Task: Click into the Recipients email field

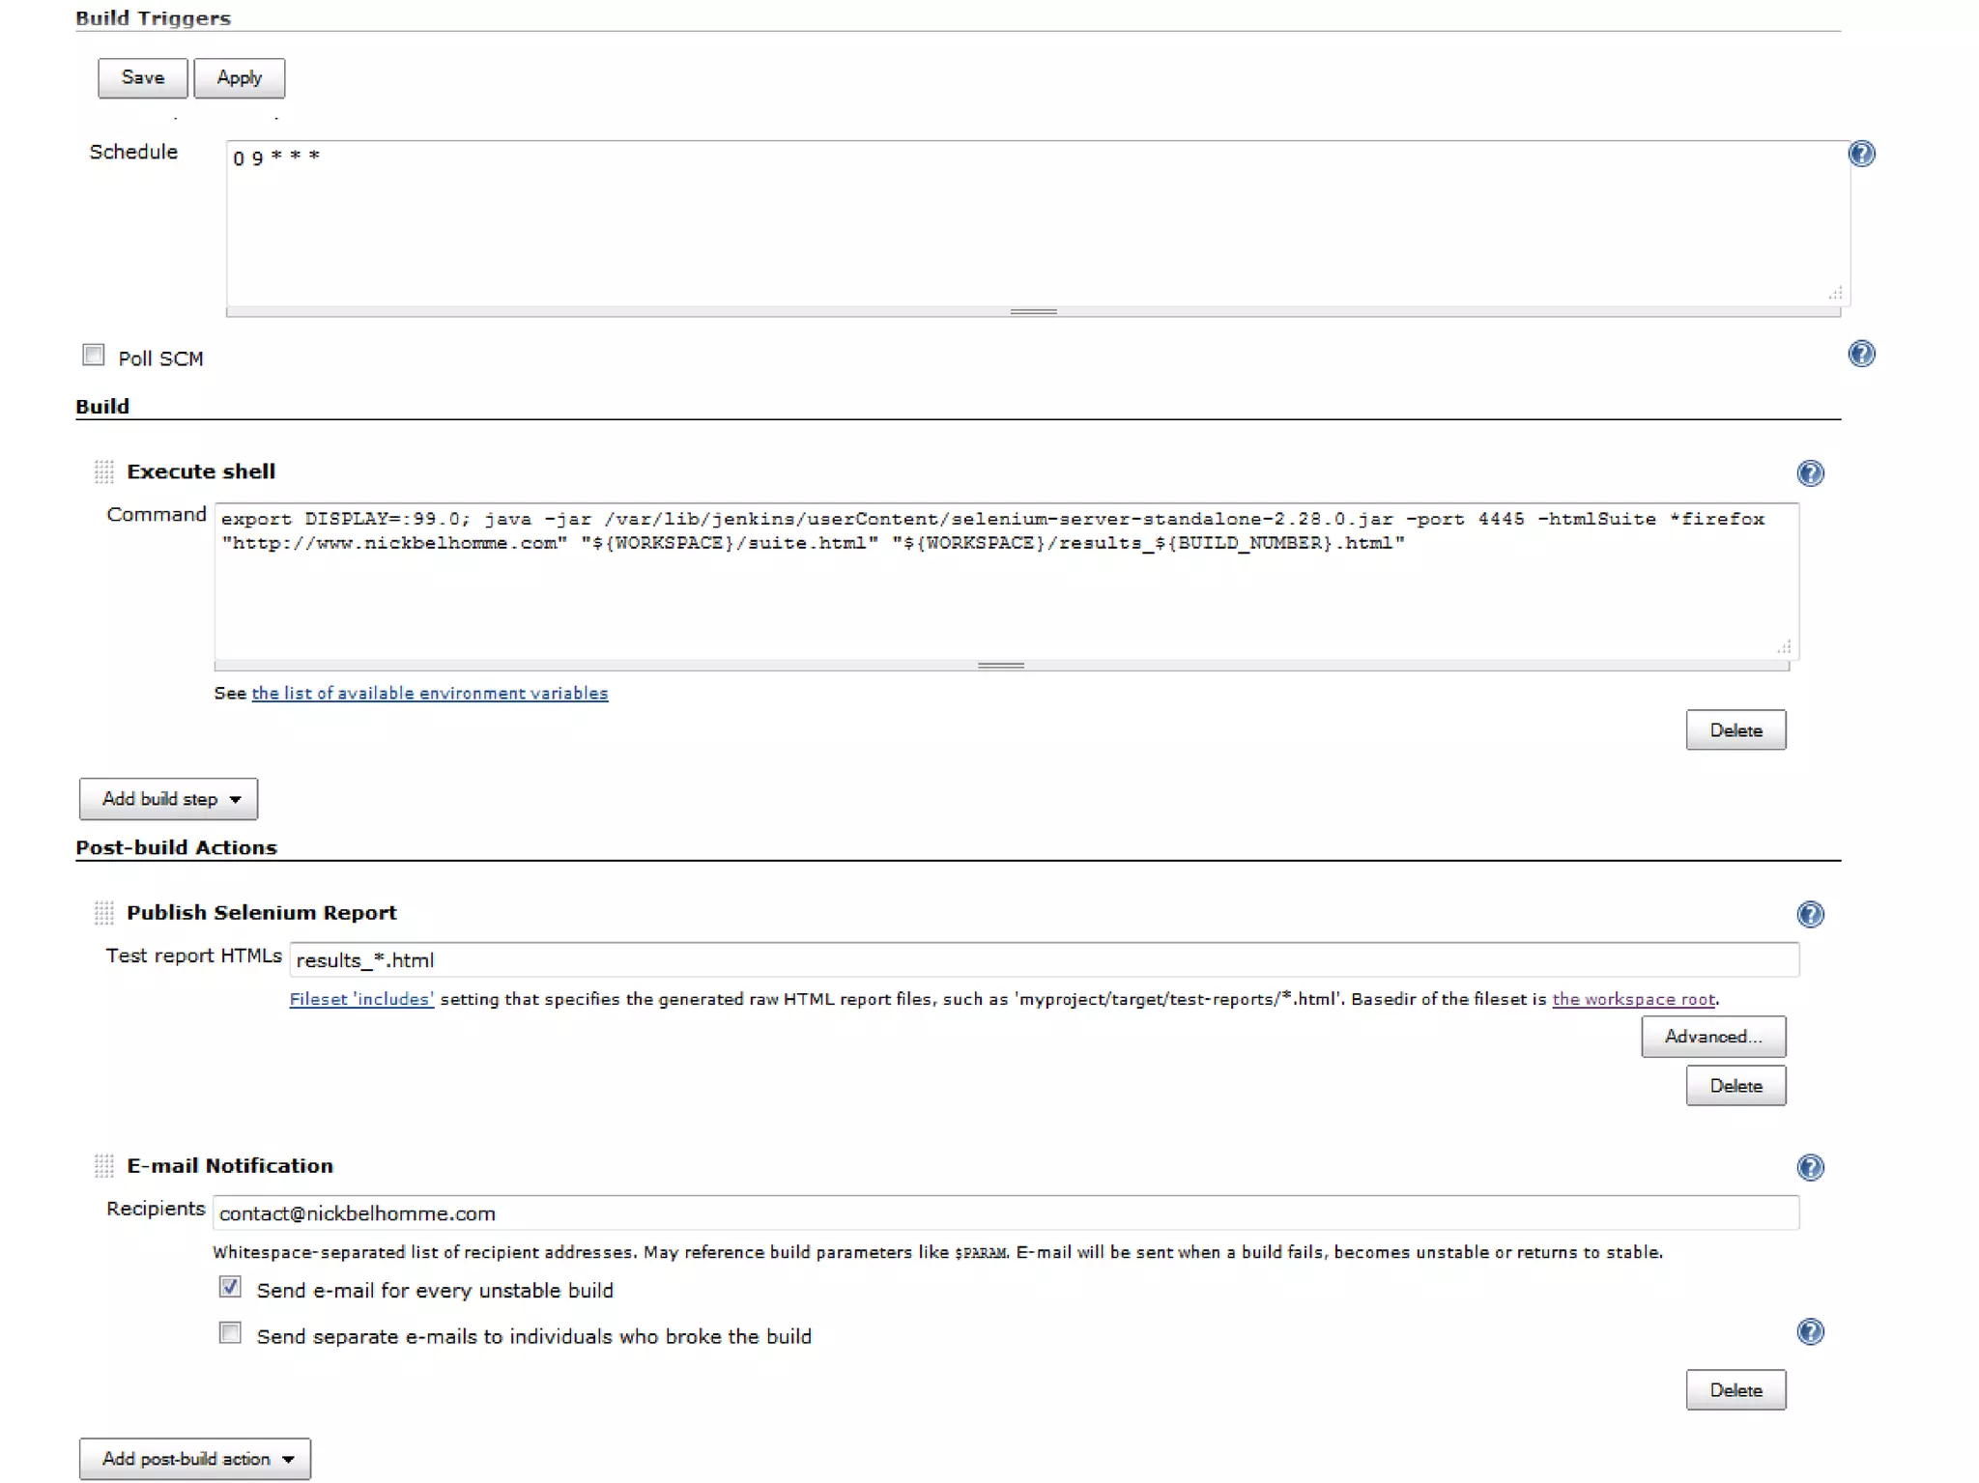Action: pos(1005,1213)
